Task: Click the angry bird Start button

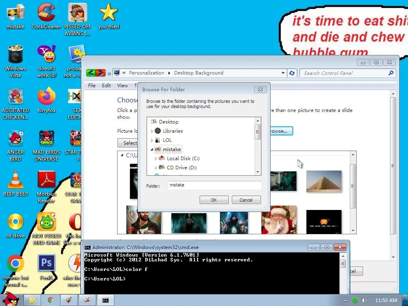Action: point(11,299)
